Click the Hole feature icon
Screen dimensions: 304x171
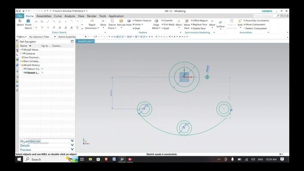point(129,21)
